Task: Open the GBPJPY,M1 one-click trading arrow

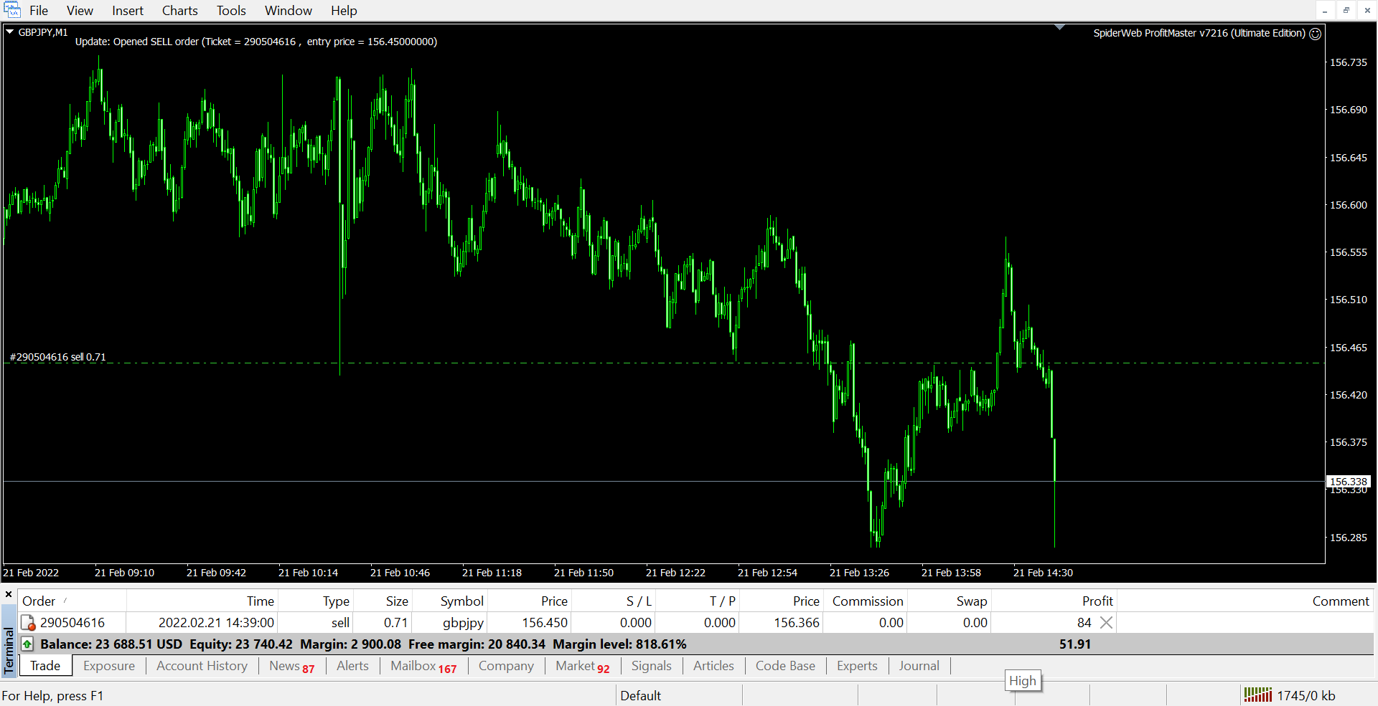Action: (x=10, y=32)
